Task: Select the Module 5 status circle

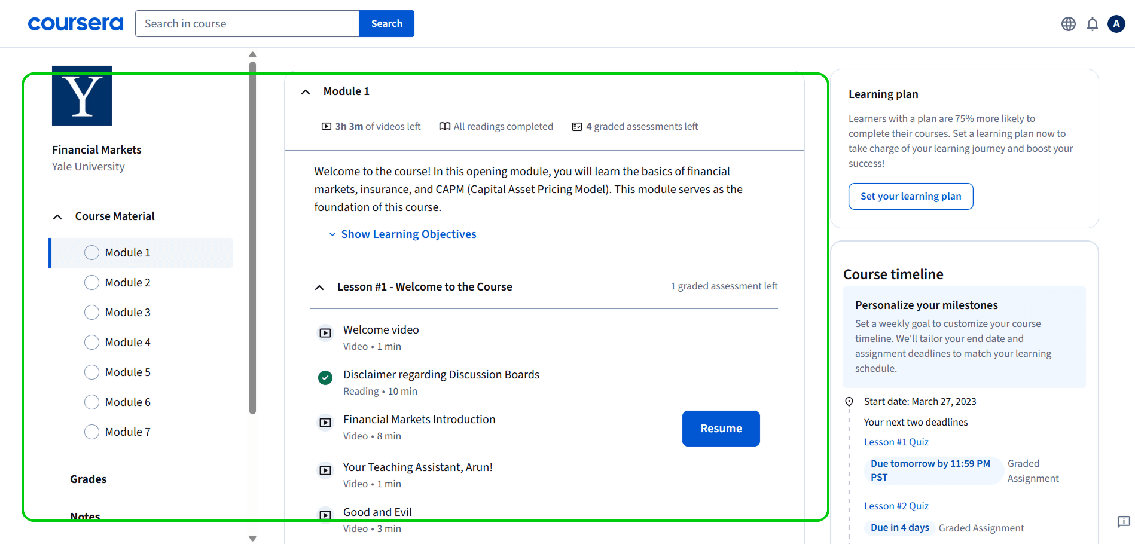Action: 91,372
